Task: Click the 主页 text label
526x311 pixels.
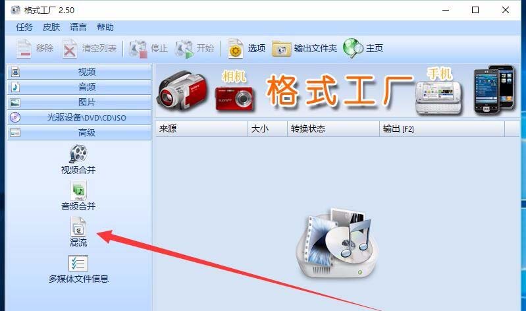Action: [375, 48]
